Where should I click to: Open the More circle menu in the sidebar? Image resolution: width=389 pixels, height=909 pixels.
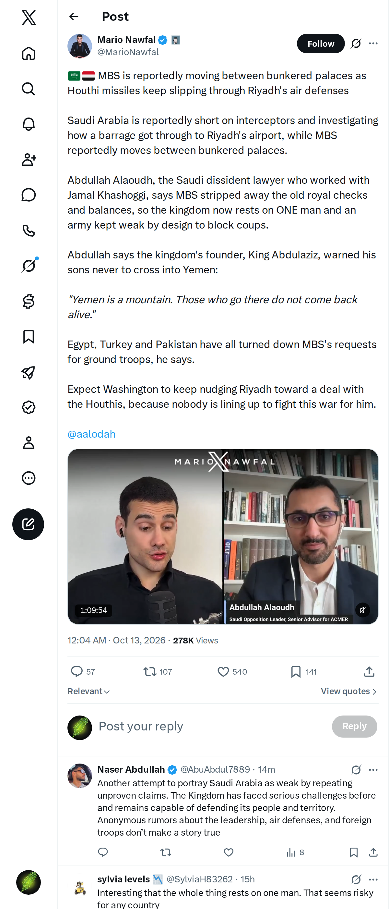click(x=29, y=478)
